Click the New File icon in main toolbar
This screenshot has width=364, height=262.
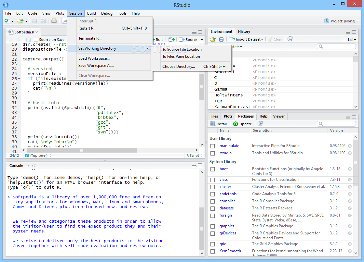pos(7,21)
